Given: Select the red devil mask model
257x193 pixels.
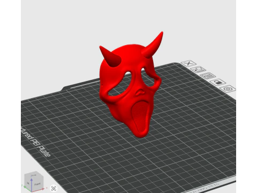Looking at the screenshot, I should (x=131, y=84).
